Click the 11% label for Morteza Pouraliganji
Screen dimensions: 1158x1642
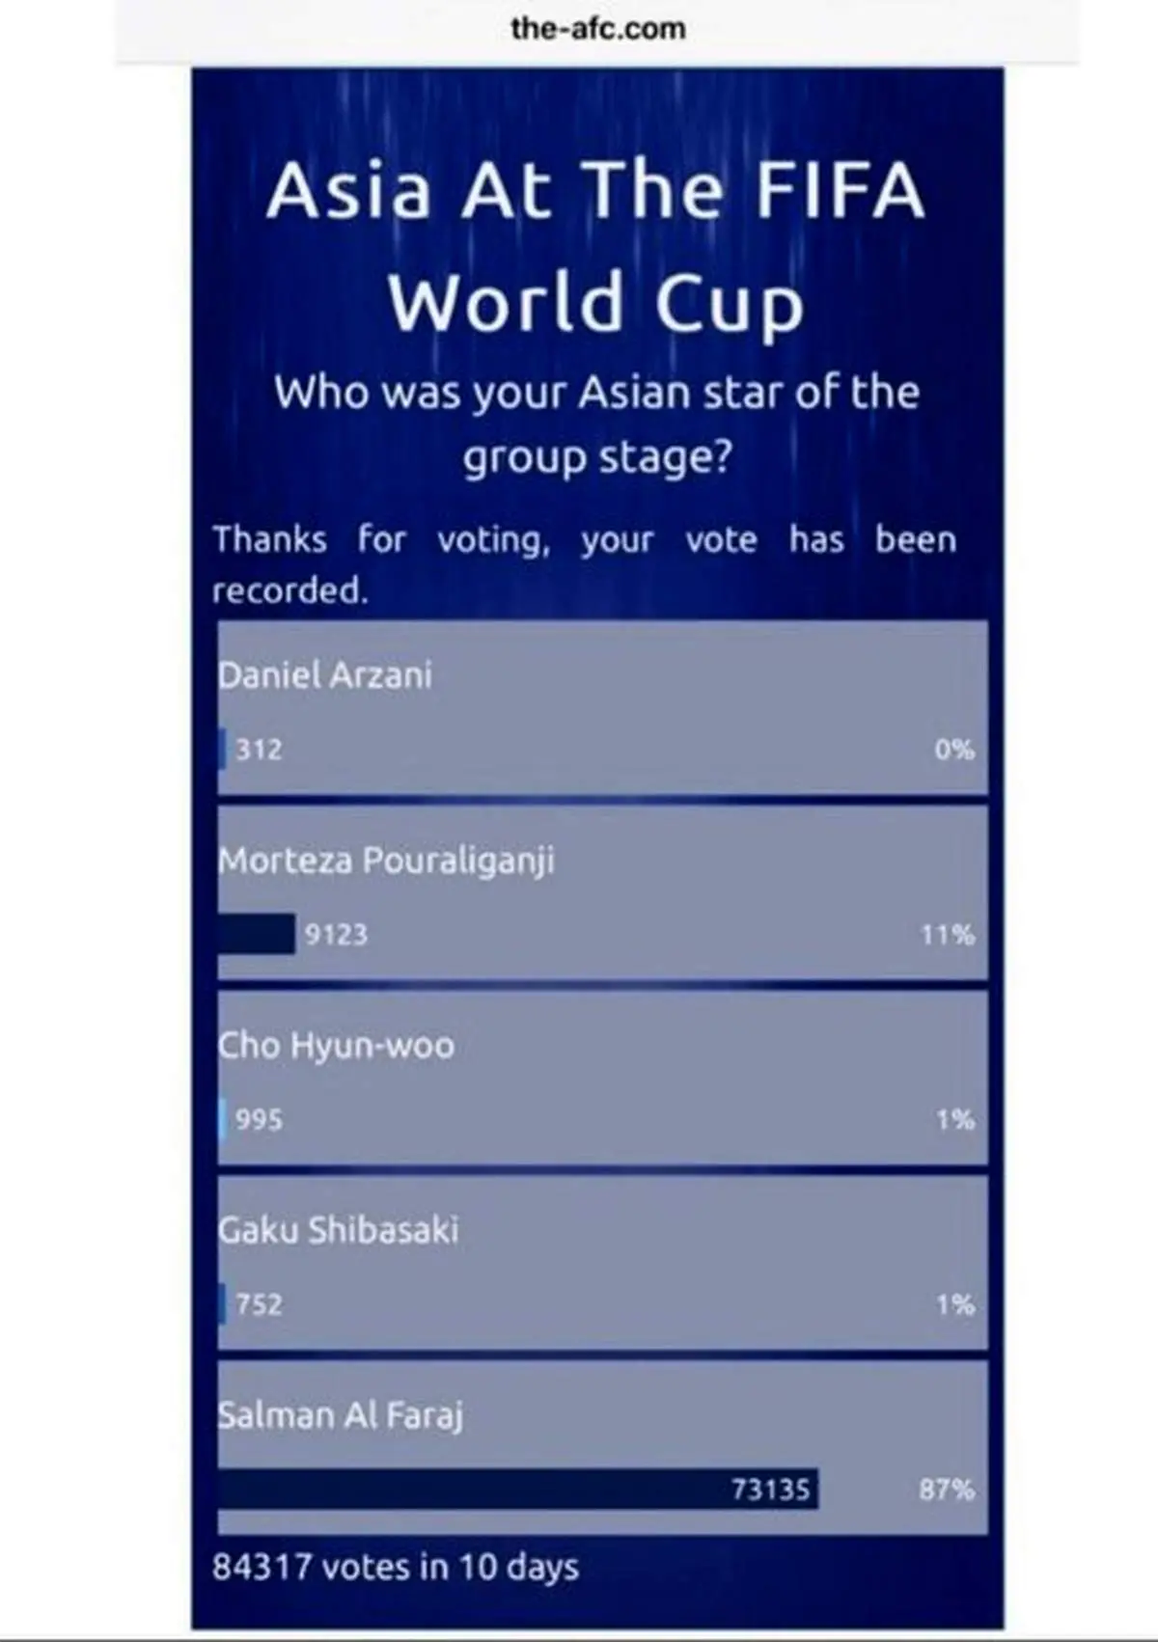[948, 934]
